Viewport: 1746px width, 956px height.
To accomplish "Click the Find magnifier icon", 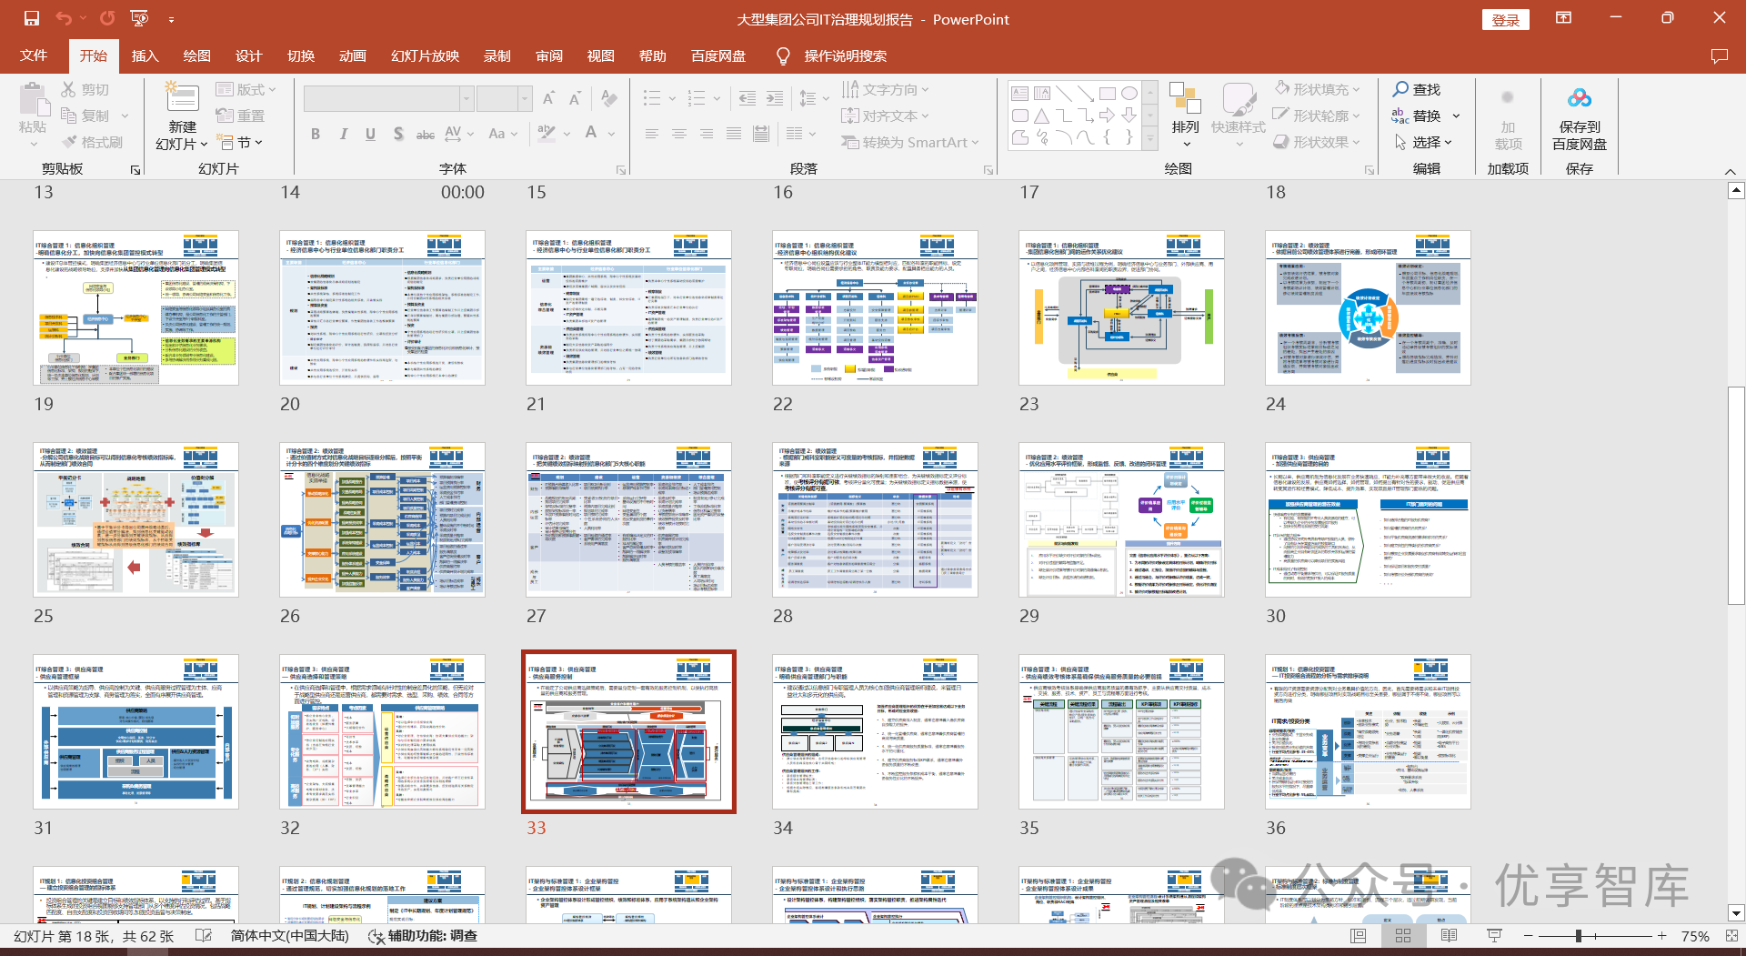I will point(1400,89).
